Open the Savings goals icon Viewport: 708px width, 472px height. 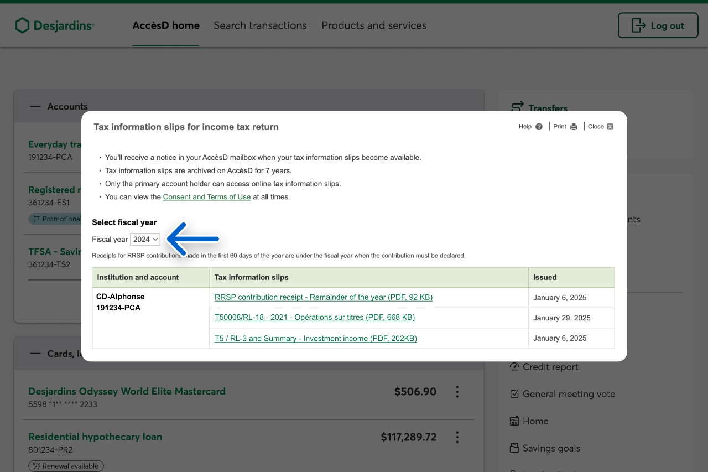point(514,448)
